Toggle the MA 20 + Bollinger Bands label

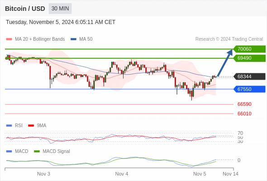pyautogui.click(x=40, y=39)
